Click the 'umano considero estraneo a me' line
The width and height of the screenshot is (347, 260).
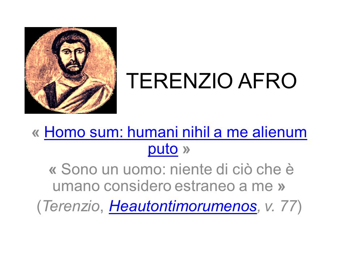tap(163, 186)
